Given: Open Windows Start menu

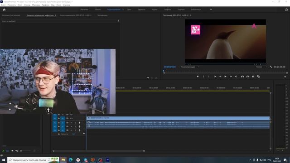Looking at the screenshot, I should coord(4,160).
